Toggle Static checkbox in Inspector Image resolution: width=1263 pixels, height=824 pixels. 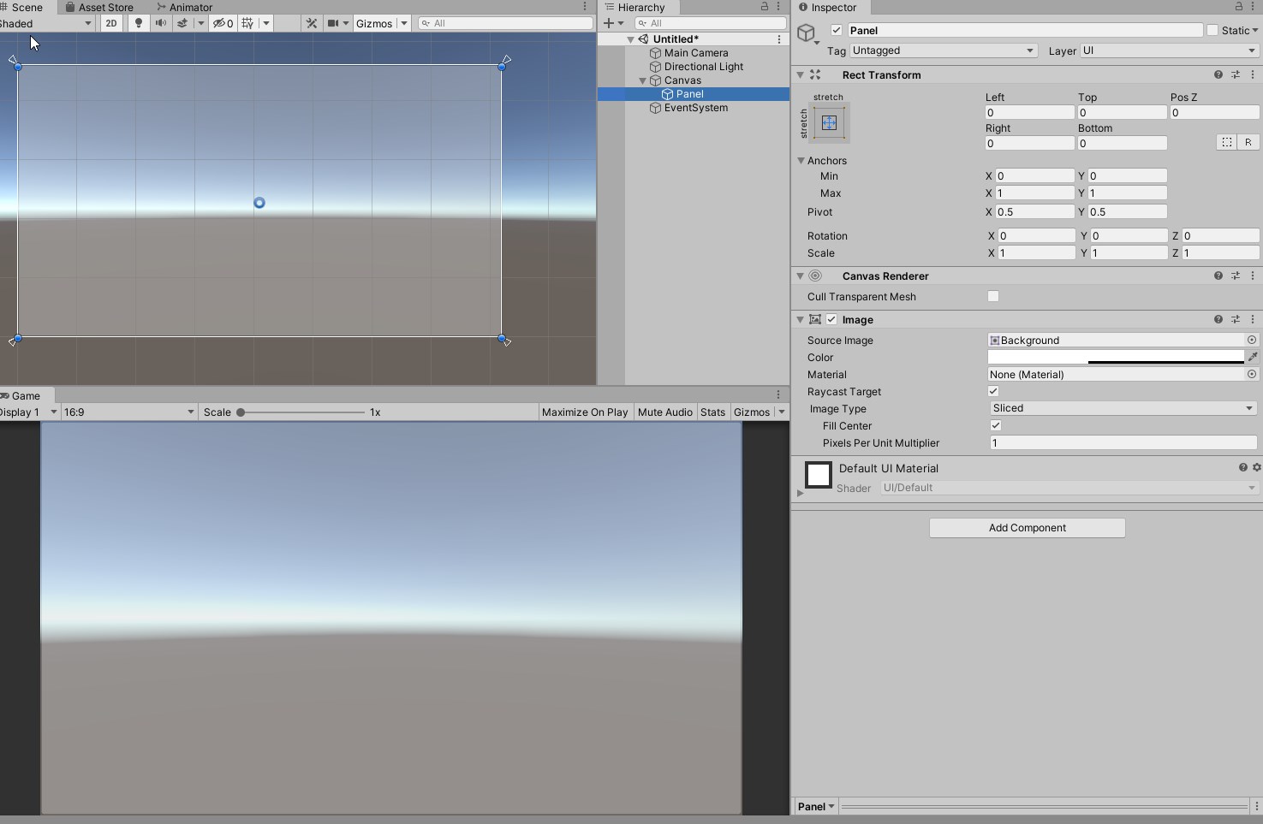tap(1212, 30)
